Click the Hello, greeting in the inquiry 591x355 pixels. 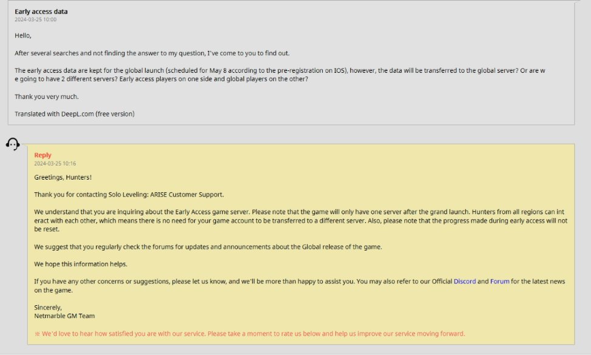23,35
